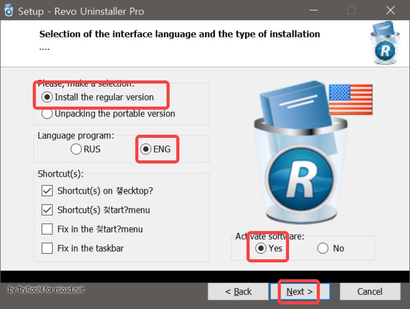Click the Back button
Screen dimensions: 410x309
[x=238, y=291]
